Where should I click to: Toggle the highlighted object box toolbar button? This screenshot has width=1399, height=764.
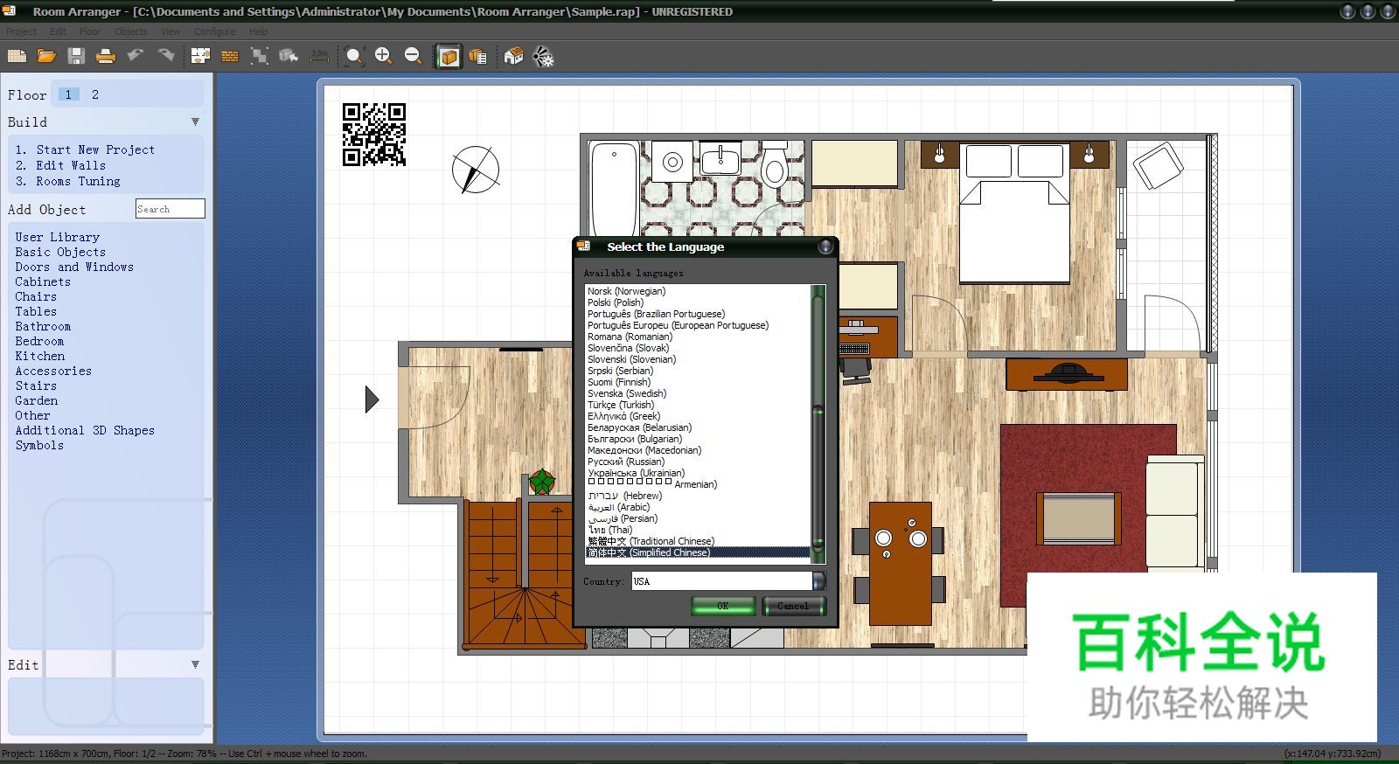pos(449,57)
